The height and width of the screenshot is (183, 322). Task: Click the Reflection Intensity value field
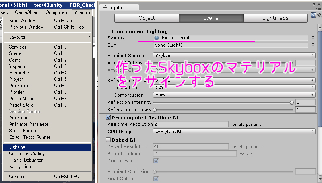(x=305, y=102)
